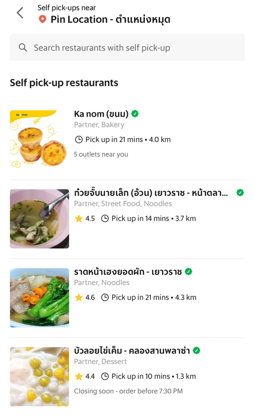
Task: Focus the Search restaurants with self pick-up field
Action: click(x=127, y=48)
